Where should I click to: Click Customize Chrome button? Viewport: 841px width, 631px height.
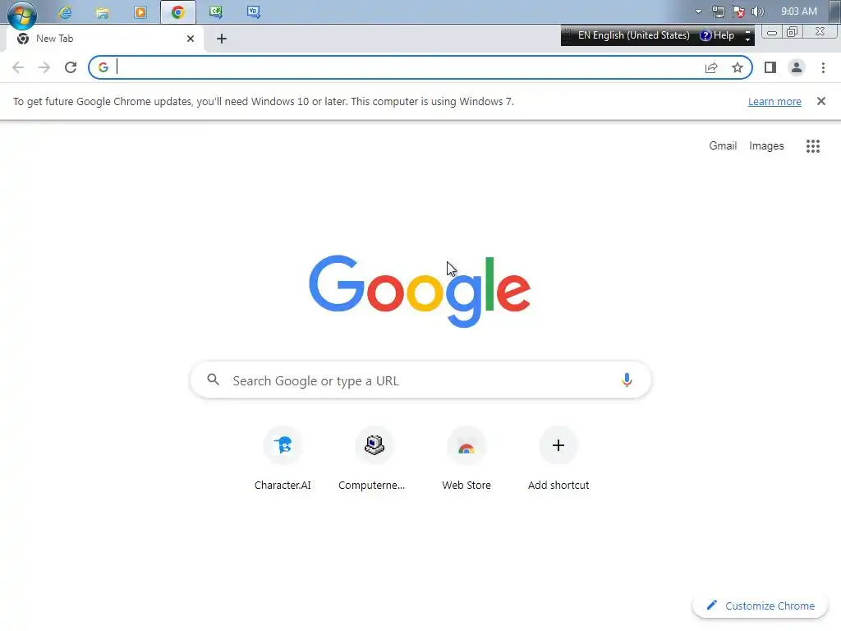click(x=760, y=606)
